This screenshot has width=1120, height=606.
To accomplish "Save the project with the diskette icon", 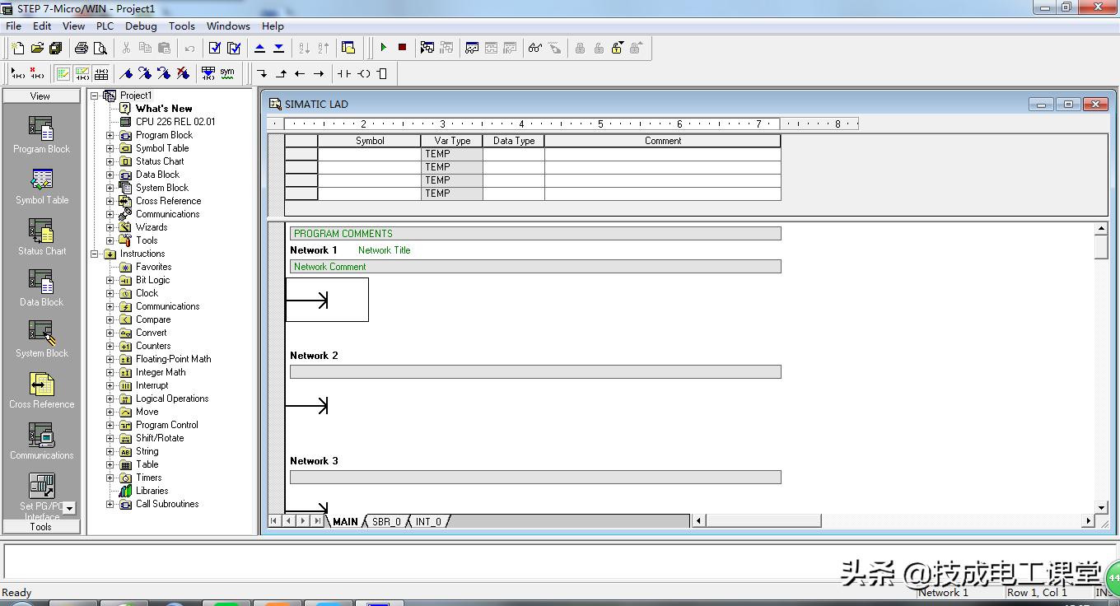I will tap(55, 48).
